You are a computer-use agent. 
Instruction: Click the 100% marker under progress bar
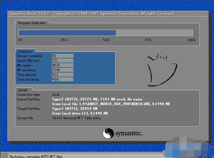pyautogui.click(x=191, y=40)
